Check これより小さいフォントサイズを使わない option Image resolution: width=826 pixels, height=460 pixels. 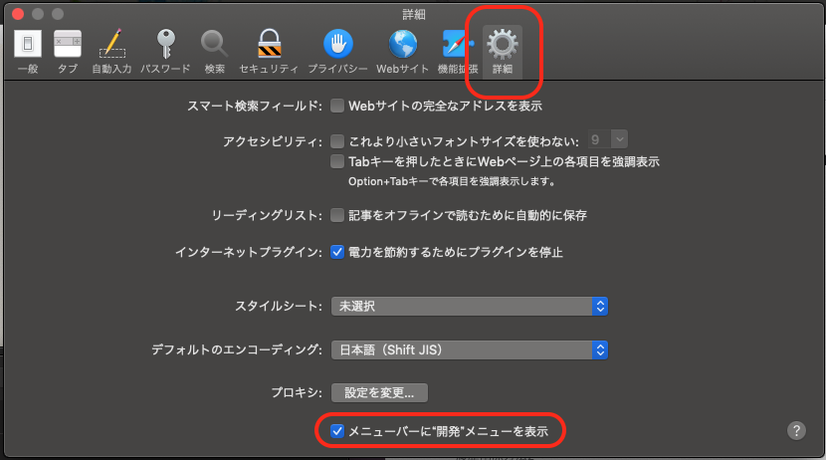(x=337, y=141)
